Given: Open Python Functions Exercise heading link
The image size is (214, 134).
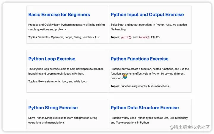Looking at the screenshot, I should 139,59.
